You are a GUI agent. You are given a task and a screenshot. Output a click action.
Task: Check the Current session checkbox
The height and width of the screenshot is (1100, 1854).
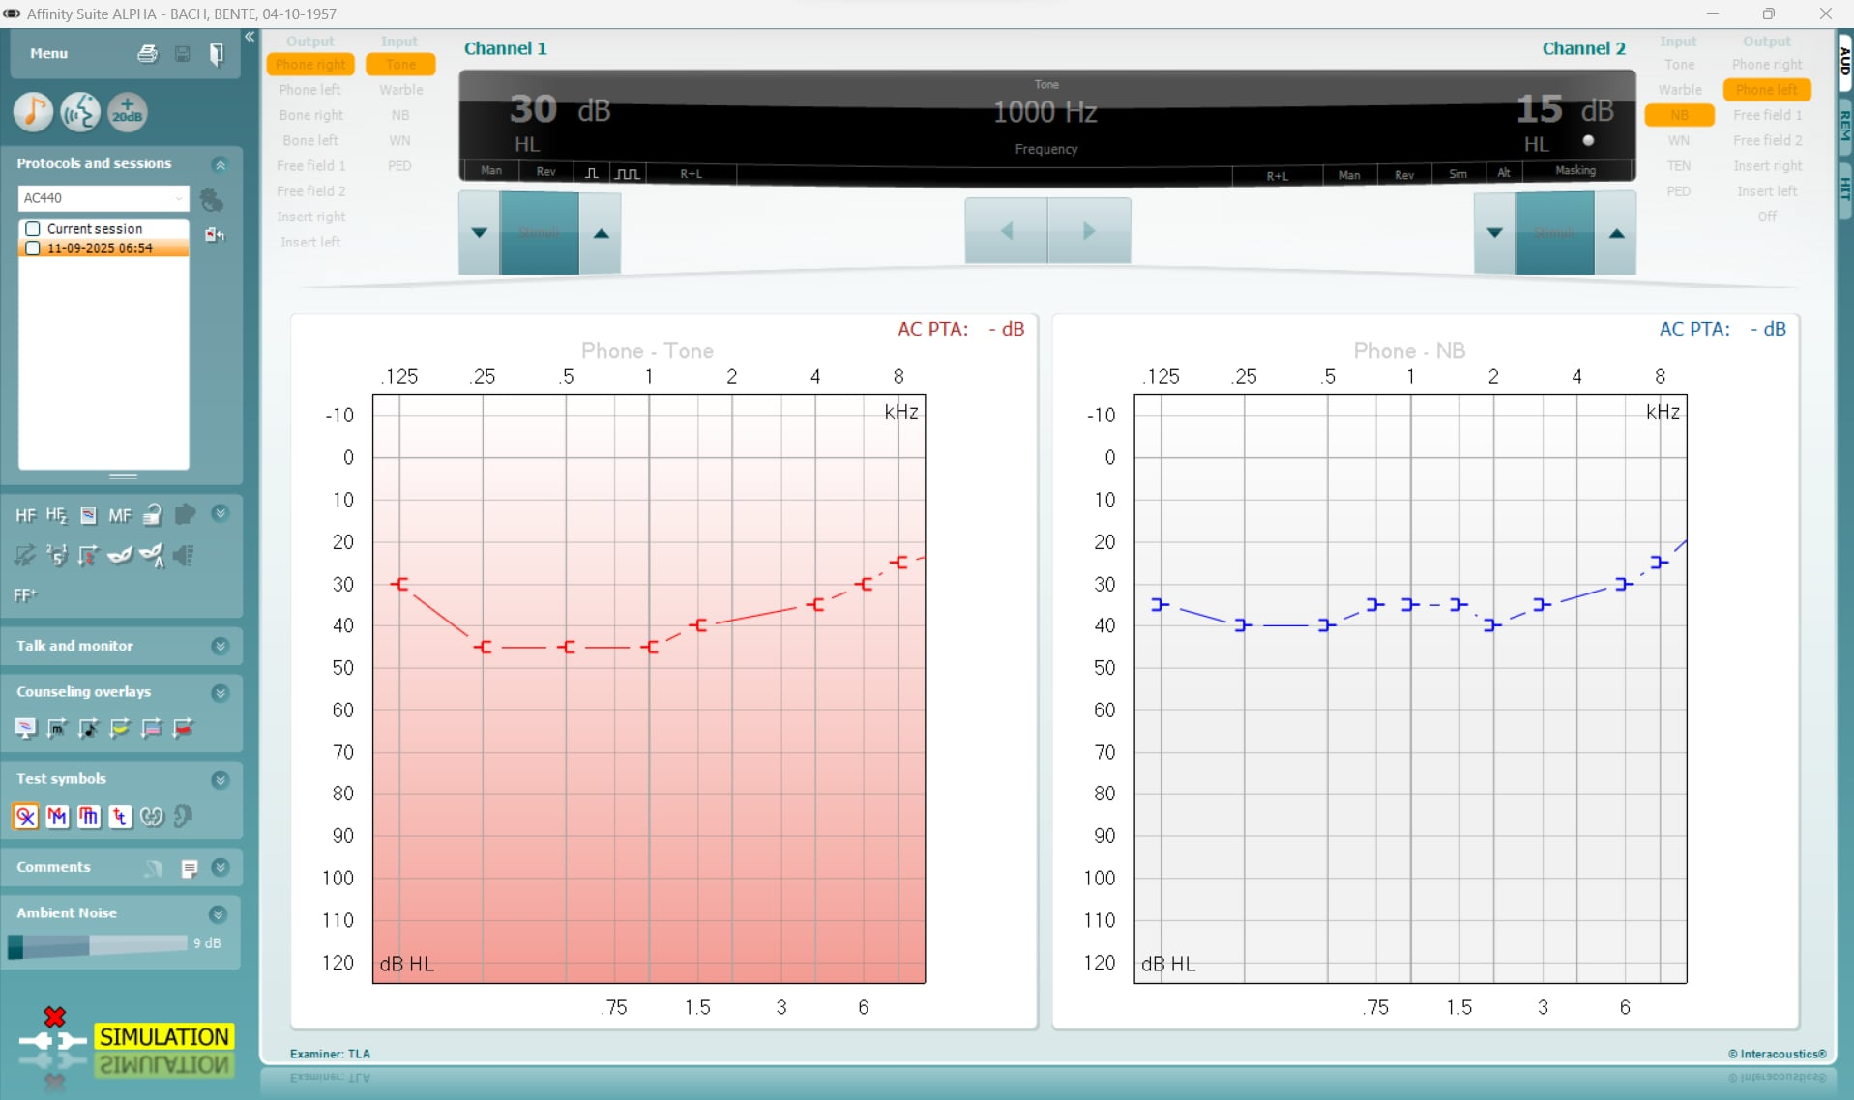coord(33,229)
